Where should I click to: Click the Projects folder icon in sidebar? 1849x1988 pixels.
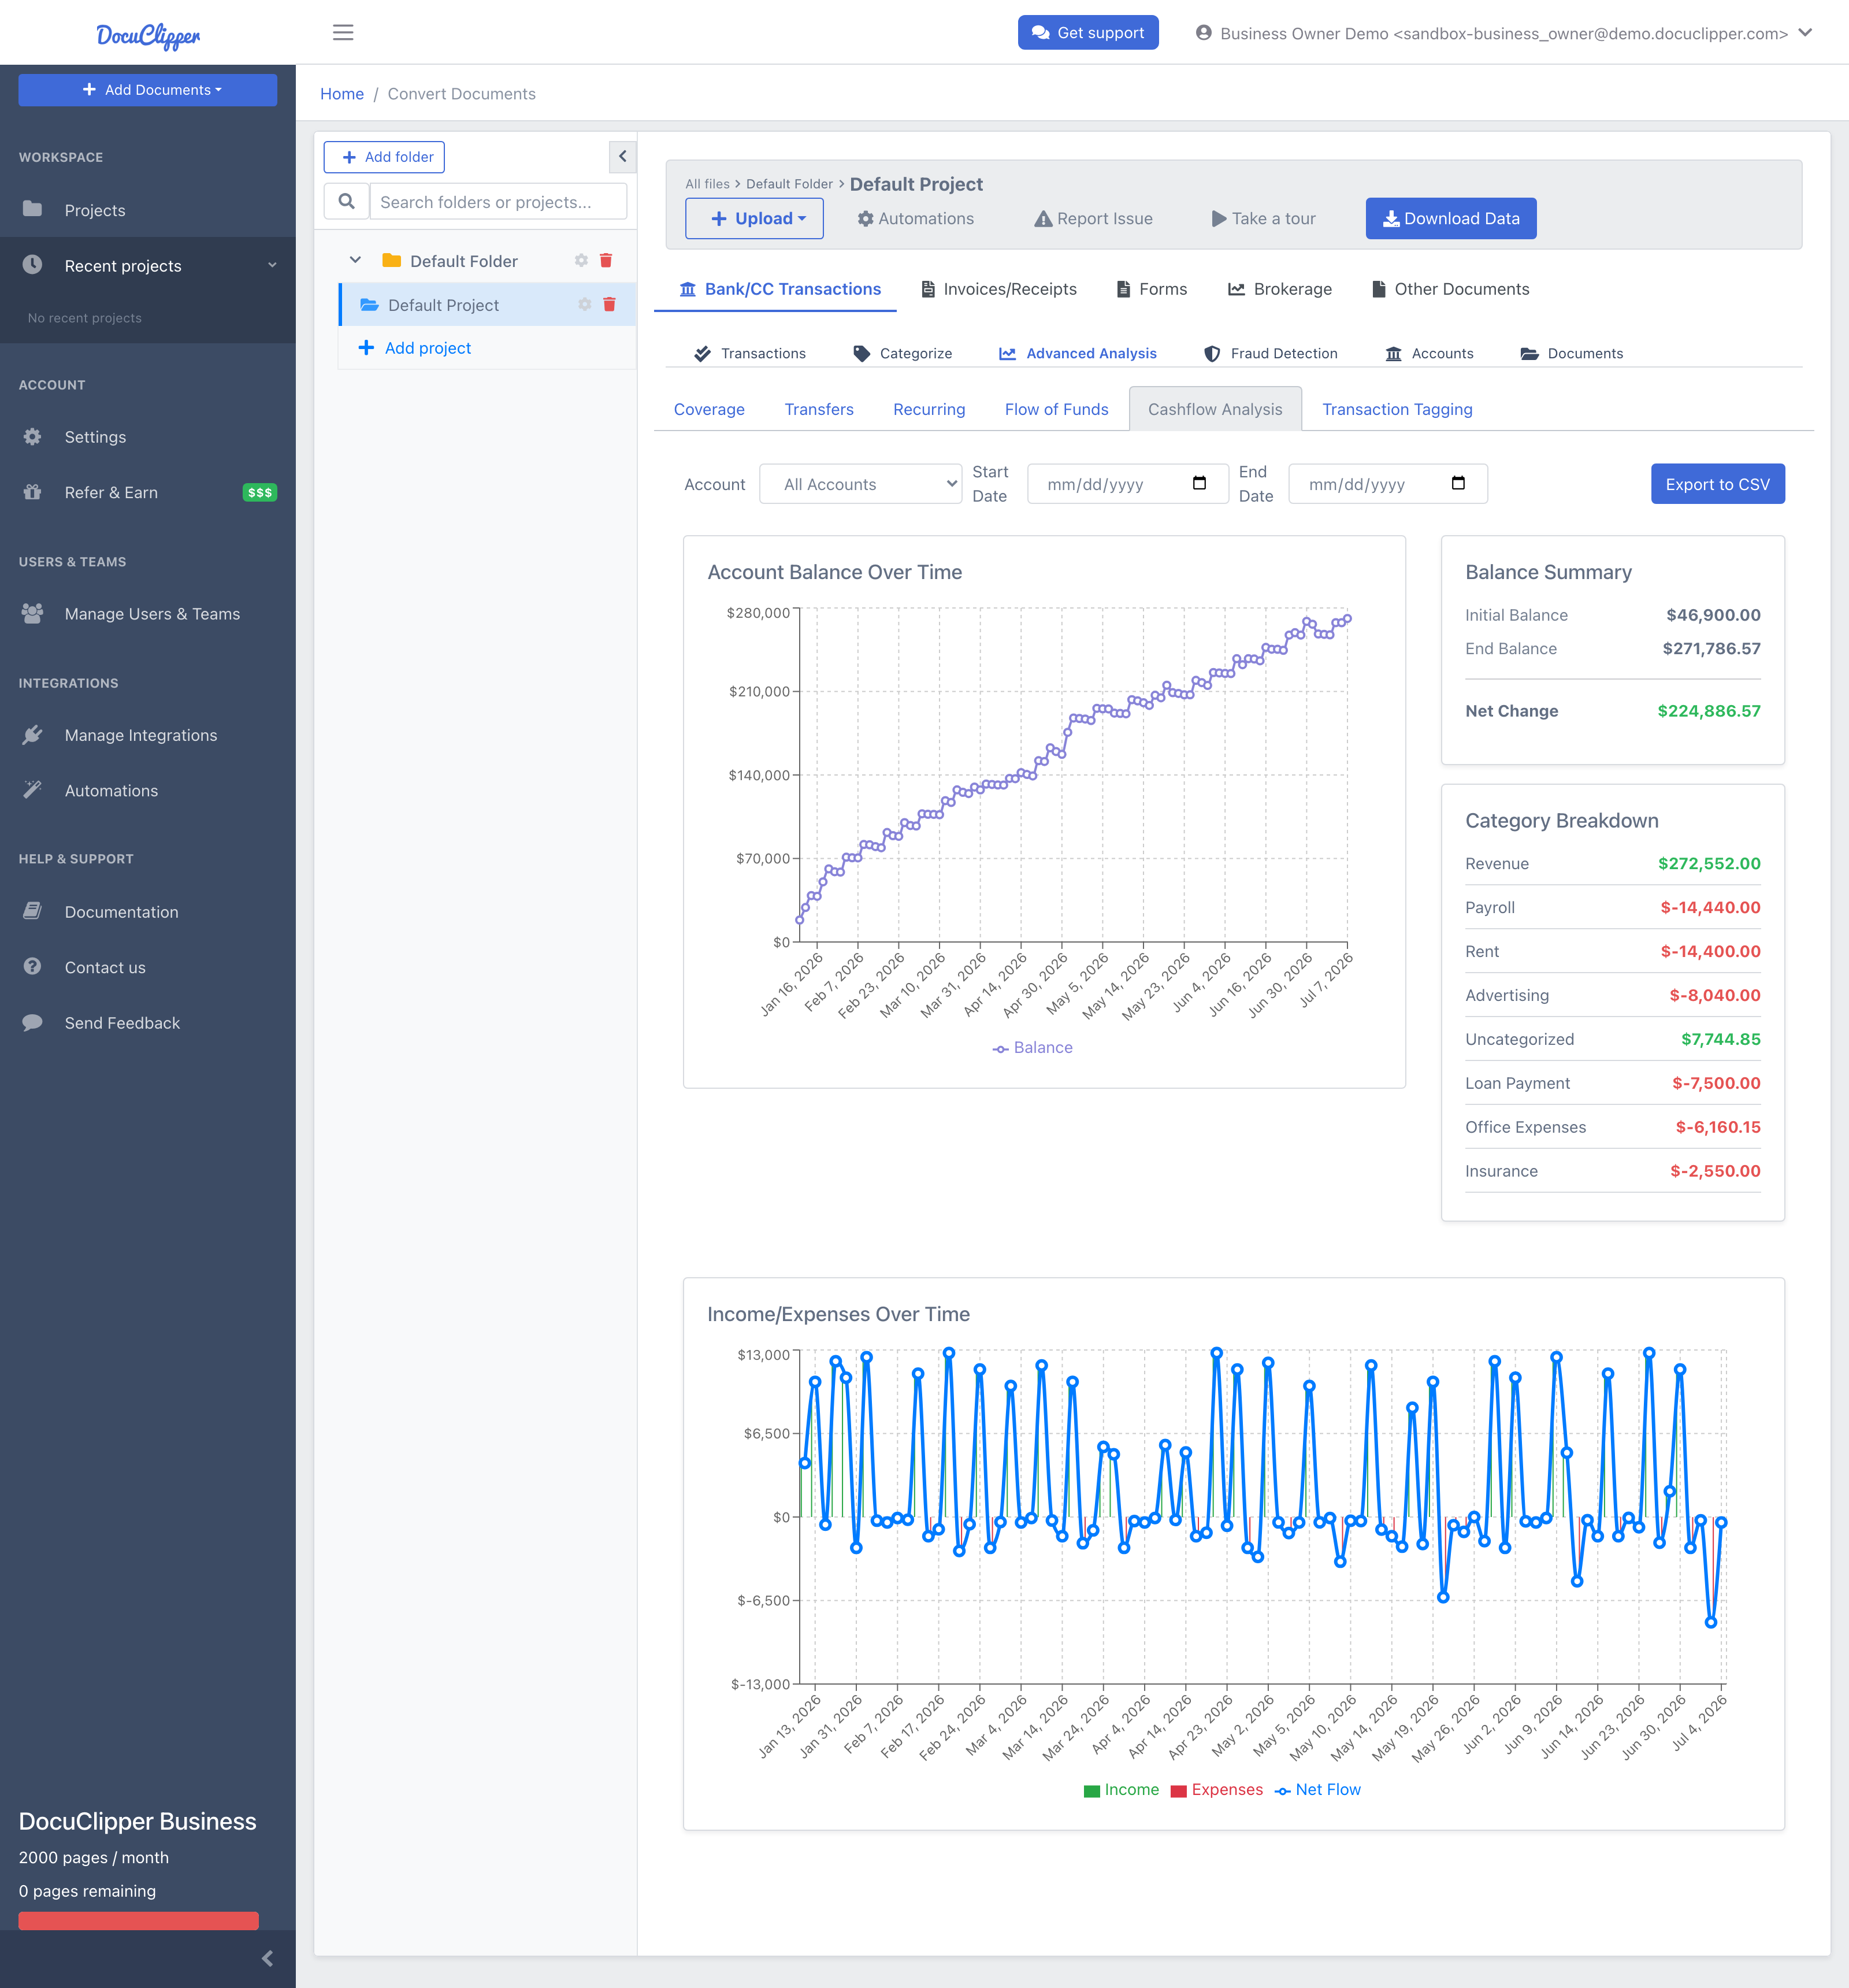tap(32, 209)
